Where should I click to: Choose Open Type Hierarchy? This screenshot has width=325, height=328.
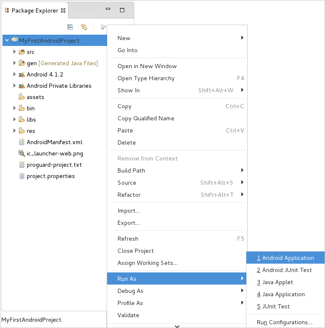(177, 78)
